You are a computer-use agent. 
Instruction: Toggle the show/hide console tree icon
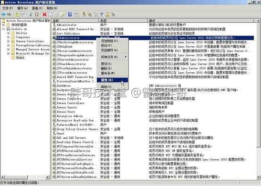pos(23,15)
